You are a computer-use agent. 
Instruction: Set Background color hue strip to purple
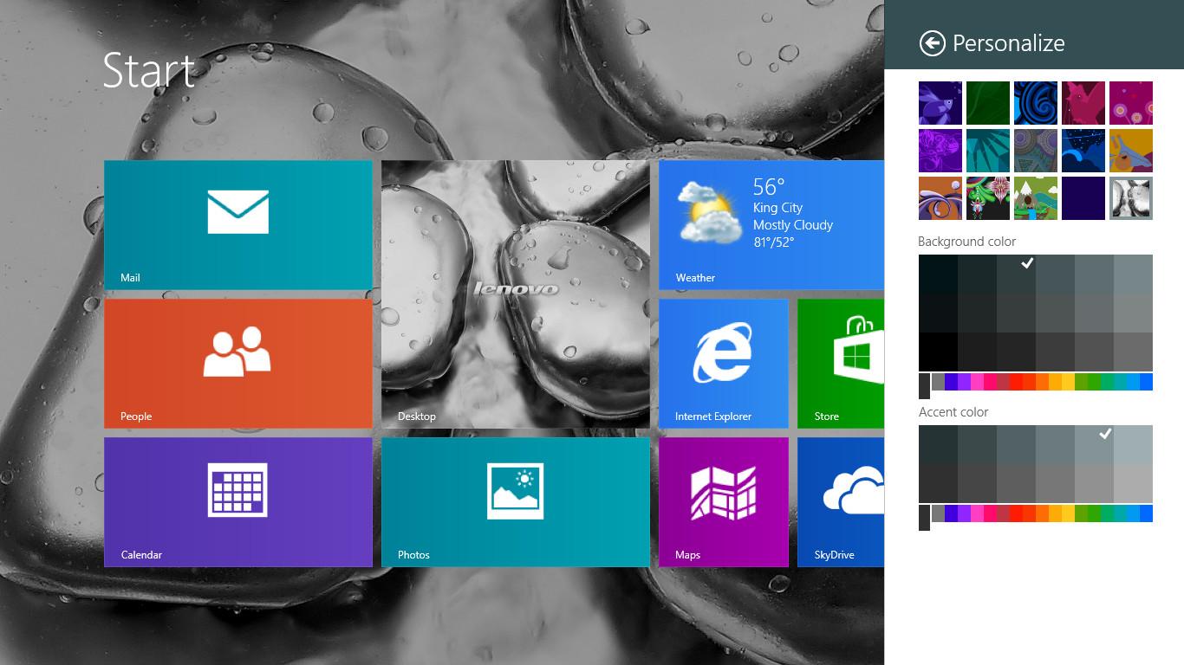[x=964, y=382]
